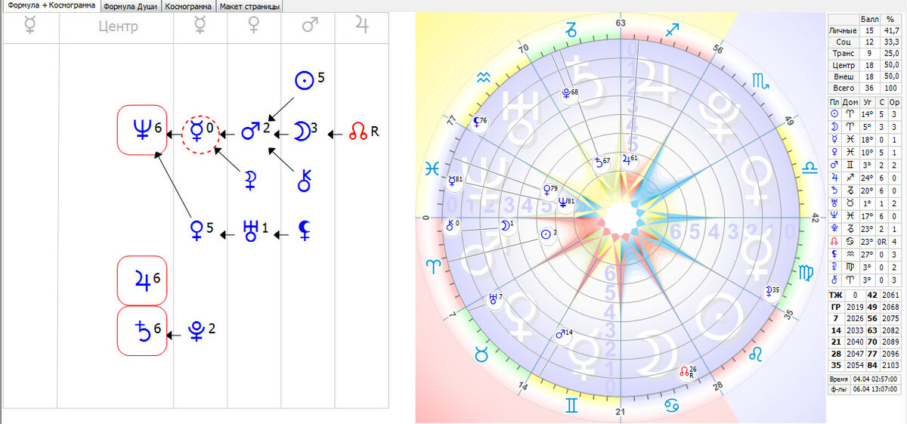The image size is (907, 424).
Task: Click the Sagittarius sign on the chart rim
Action: 671,31
